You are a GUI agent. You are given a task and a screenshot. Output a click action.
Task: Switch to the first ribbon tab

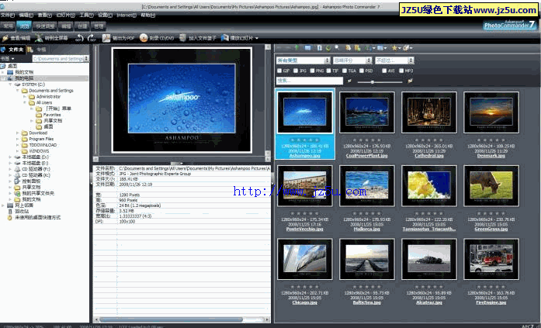(8, 26)
